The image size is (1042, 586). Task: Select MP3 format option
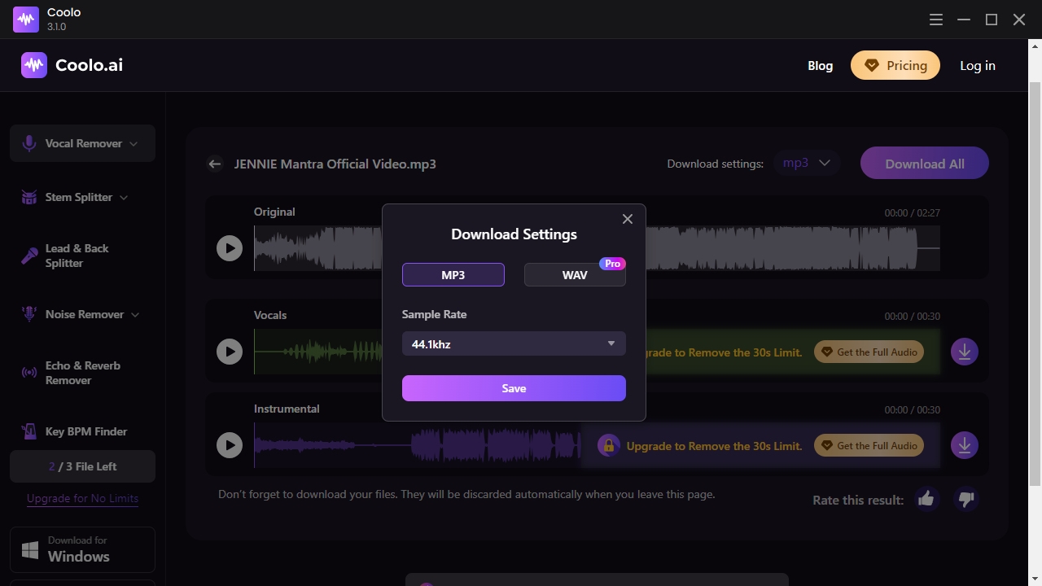pos(453,275)
